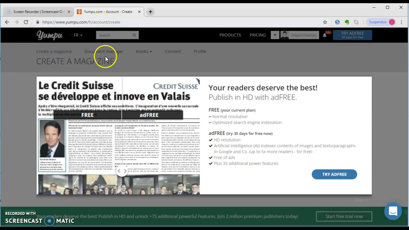Open the chat support bubble
The image size is (409, 230).
393,211
